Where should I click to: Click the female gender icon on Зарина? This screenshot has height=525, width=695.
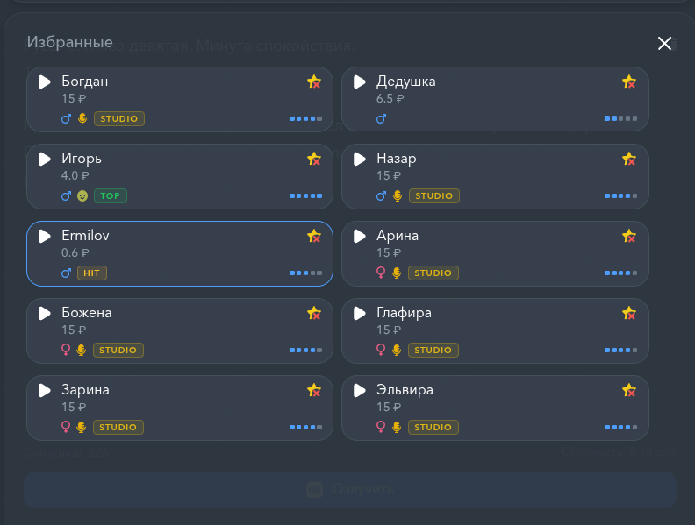coord(66,427)
